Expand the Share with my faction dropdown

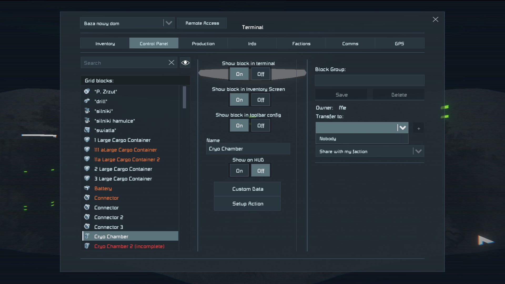418,151
